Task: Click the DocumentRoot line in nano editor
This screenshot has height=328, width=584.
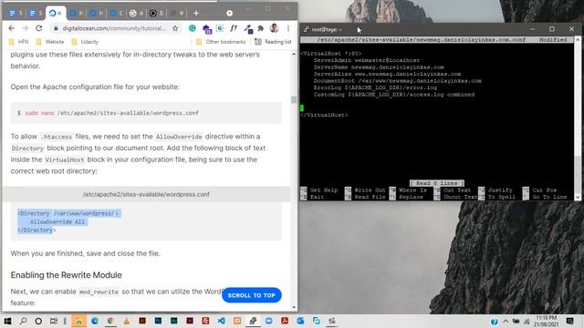Action: (398, 81)
